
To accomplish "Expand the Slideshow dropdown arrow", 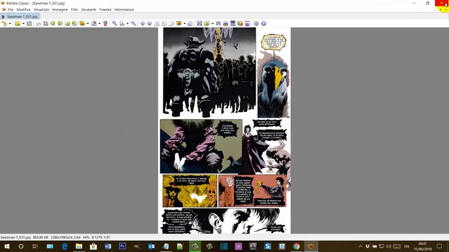I will pyautogui.click(x=185, y=23).
